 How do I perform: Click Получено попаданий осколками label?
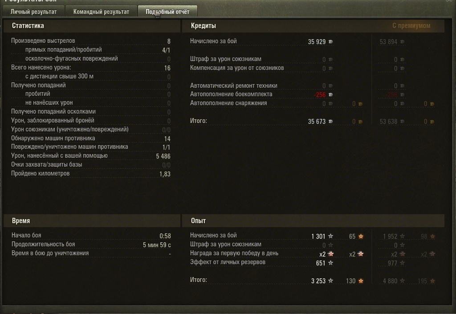pyautogui.click(x=53, y=112)
